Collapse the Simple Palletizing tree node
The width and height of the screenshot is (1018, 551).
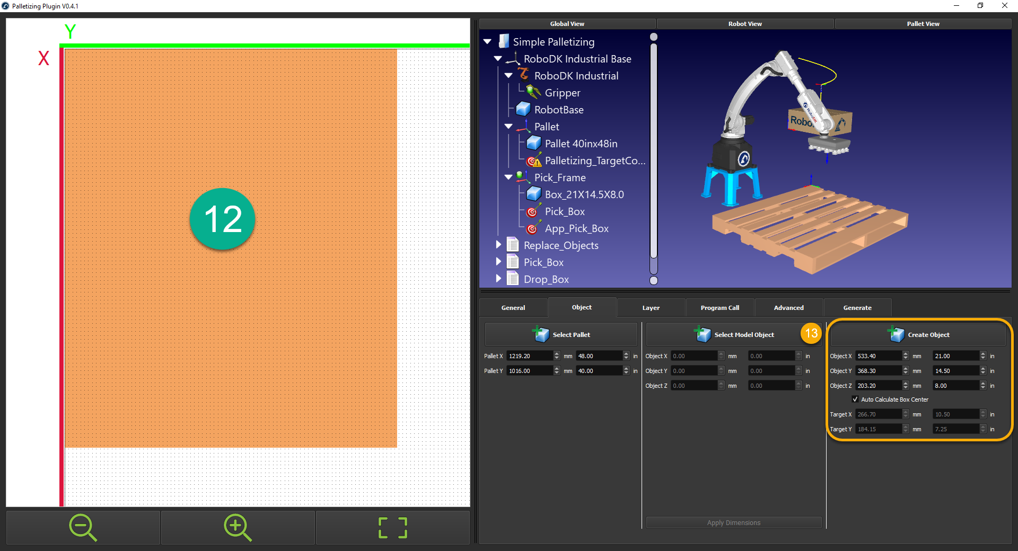point(487,41)
